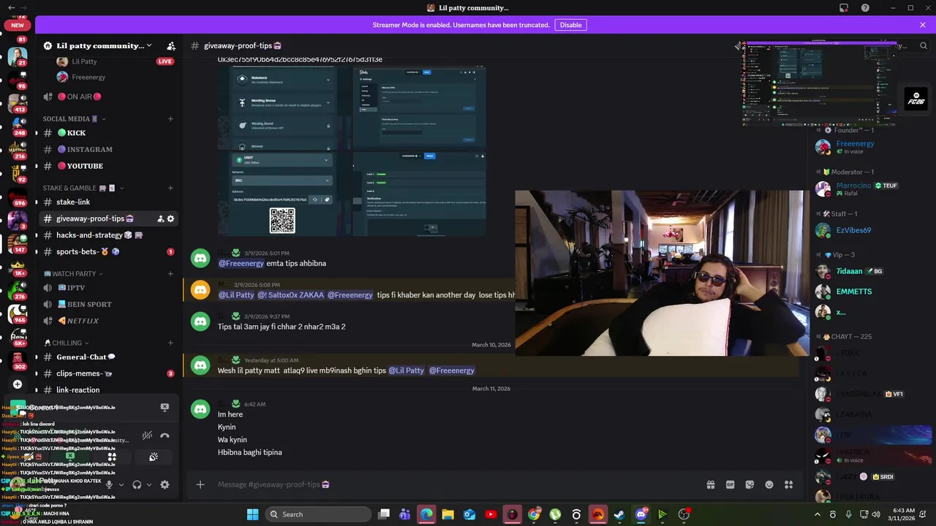The width and height of the screenshot is (936, 526).
Task: Open the hacks-and-strategy channel
Action: point(110,235)
